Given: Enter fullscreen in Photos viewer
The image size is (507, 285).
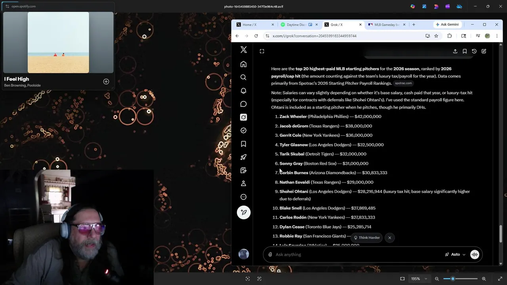Looking at the screenshot, I should (x=500, y=279).
